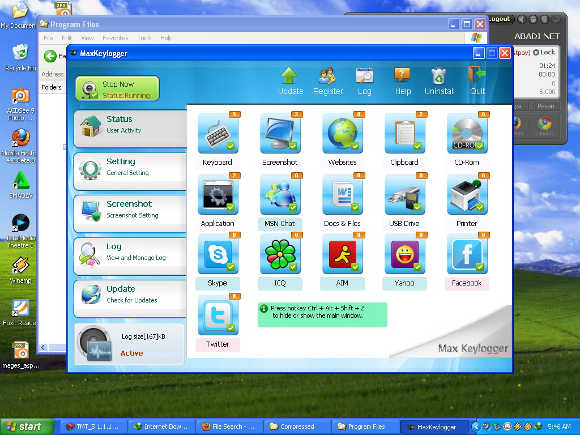Click the Keyboard label button
This screenshot has width=580, height=435.
217,163
